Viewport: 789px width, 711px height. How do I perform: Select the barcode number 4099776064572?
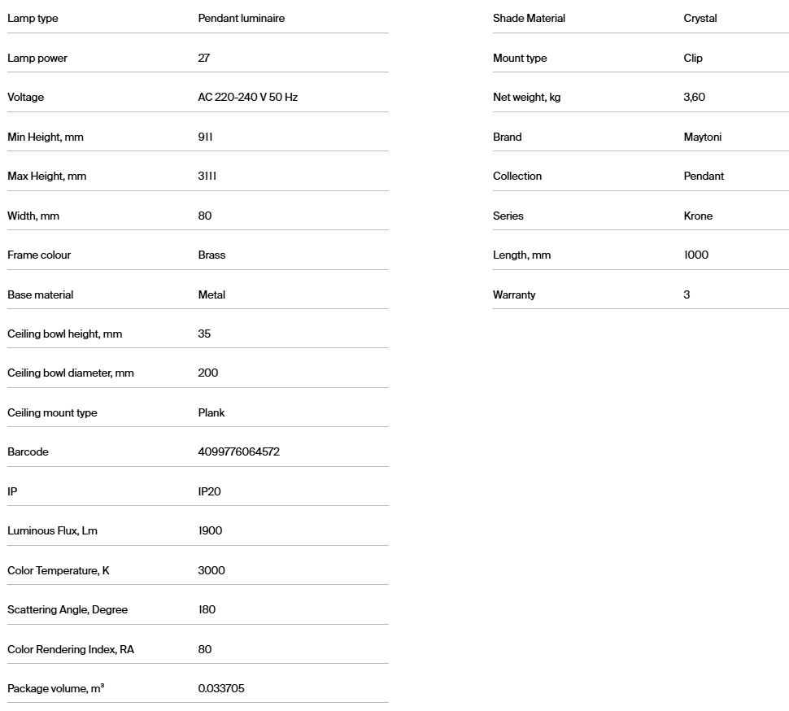tap(238, 451)
